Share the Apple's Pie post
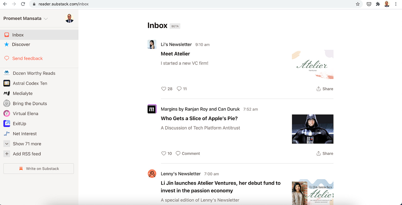Image resolution: width=402 pixels, height=205 pixels. tap(325, 153)
